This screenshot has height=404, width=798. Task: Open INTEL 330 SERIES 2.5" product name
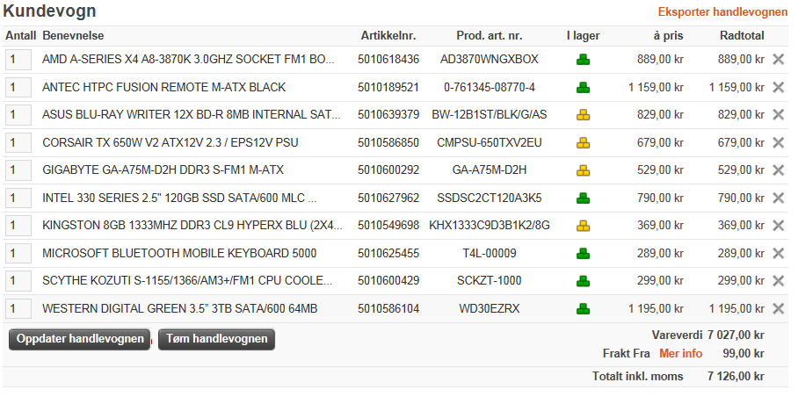click(179, 198)
